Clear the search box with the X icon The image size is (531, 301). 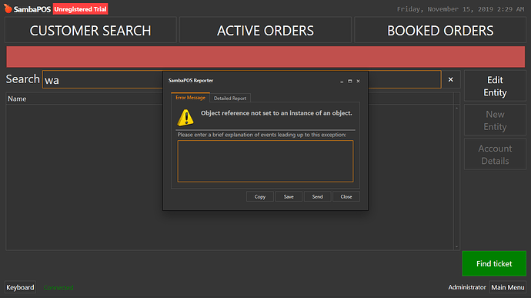click(450, 79)
